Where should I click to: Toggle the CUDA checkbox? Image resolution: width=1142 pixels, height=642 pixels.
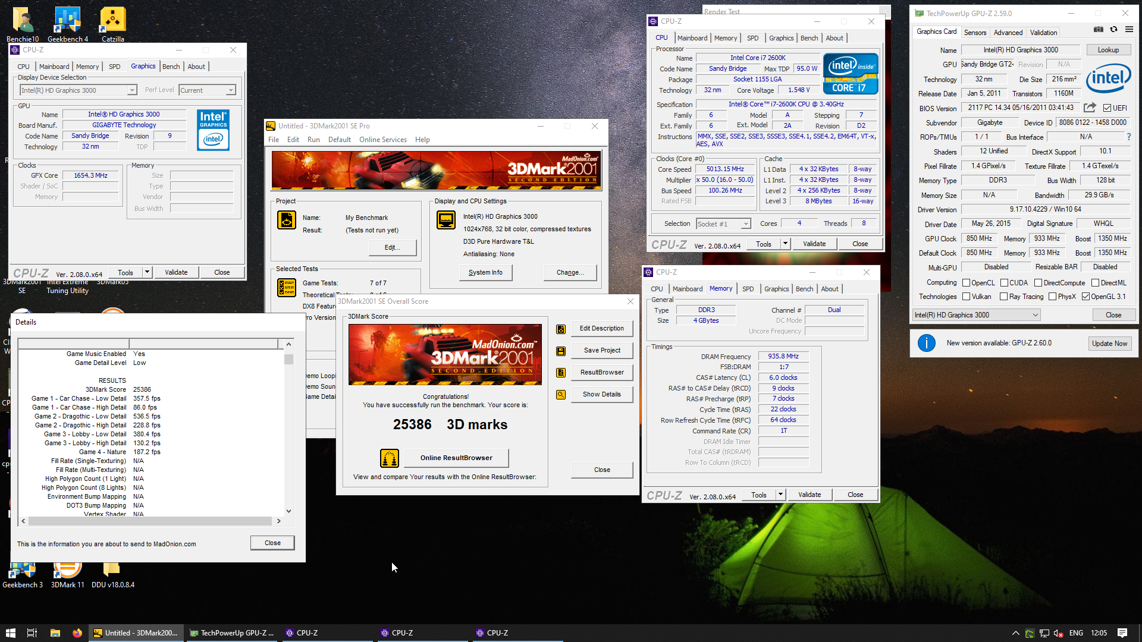click(1004, 283)
